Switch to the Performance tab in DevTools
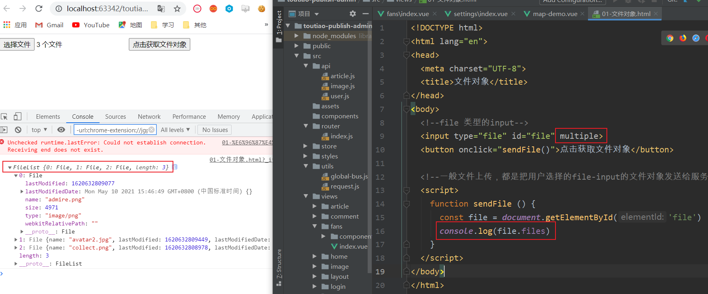 pos(189,117)
